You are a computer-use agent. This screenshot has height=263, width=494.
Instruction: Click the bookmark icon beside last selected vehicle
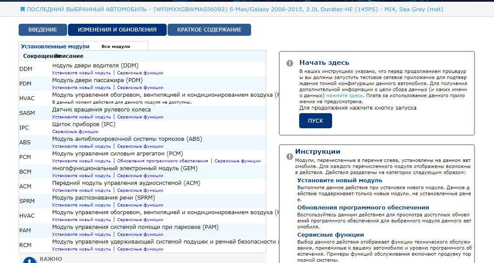23,9
